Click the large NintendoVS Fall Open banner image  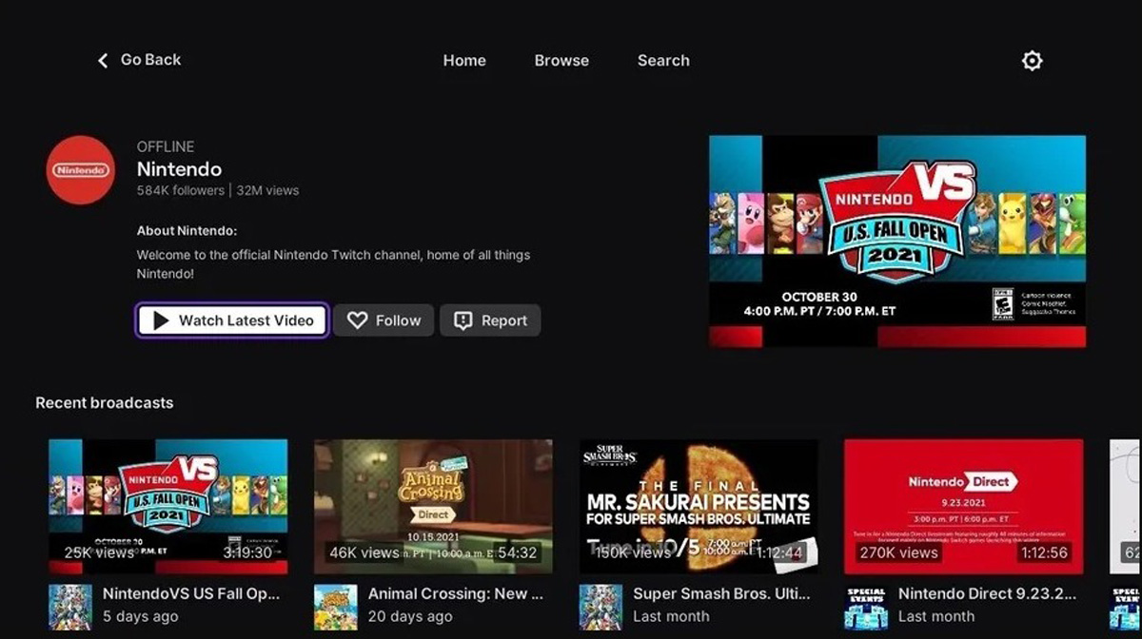(896, 241)
